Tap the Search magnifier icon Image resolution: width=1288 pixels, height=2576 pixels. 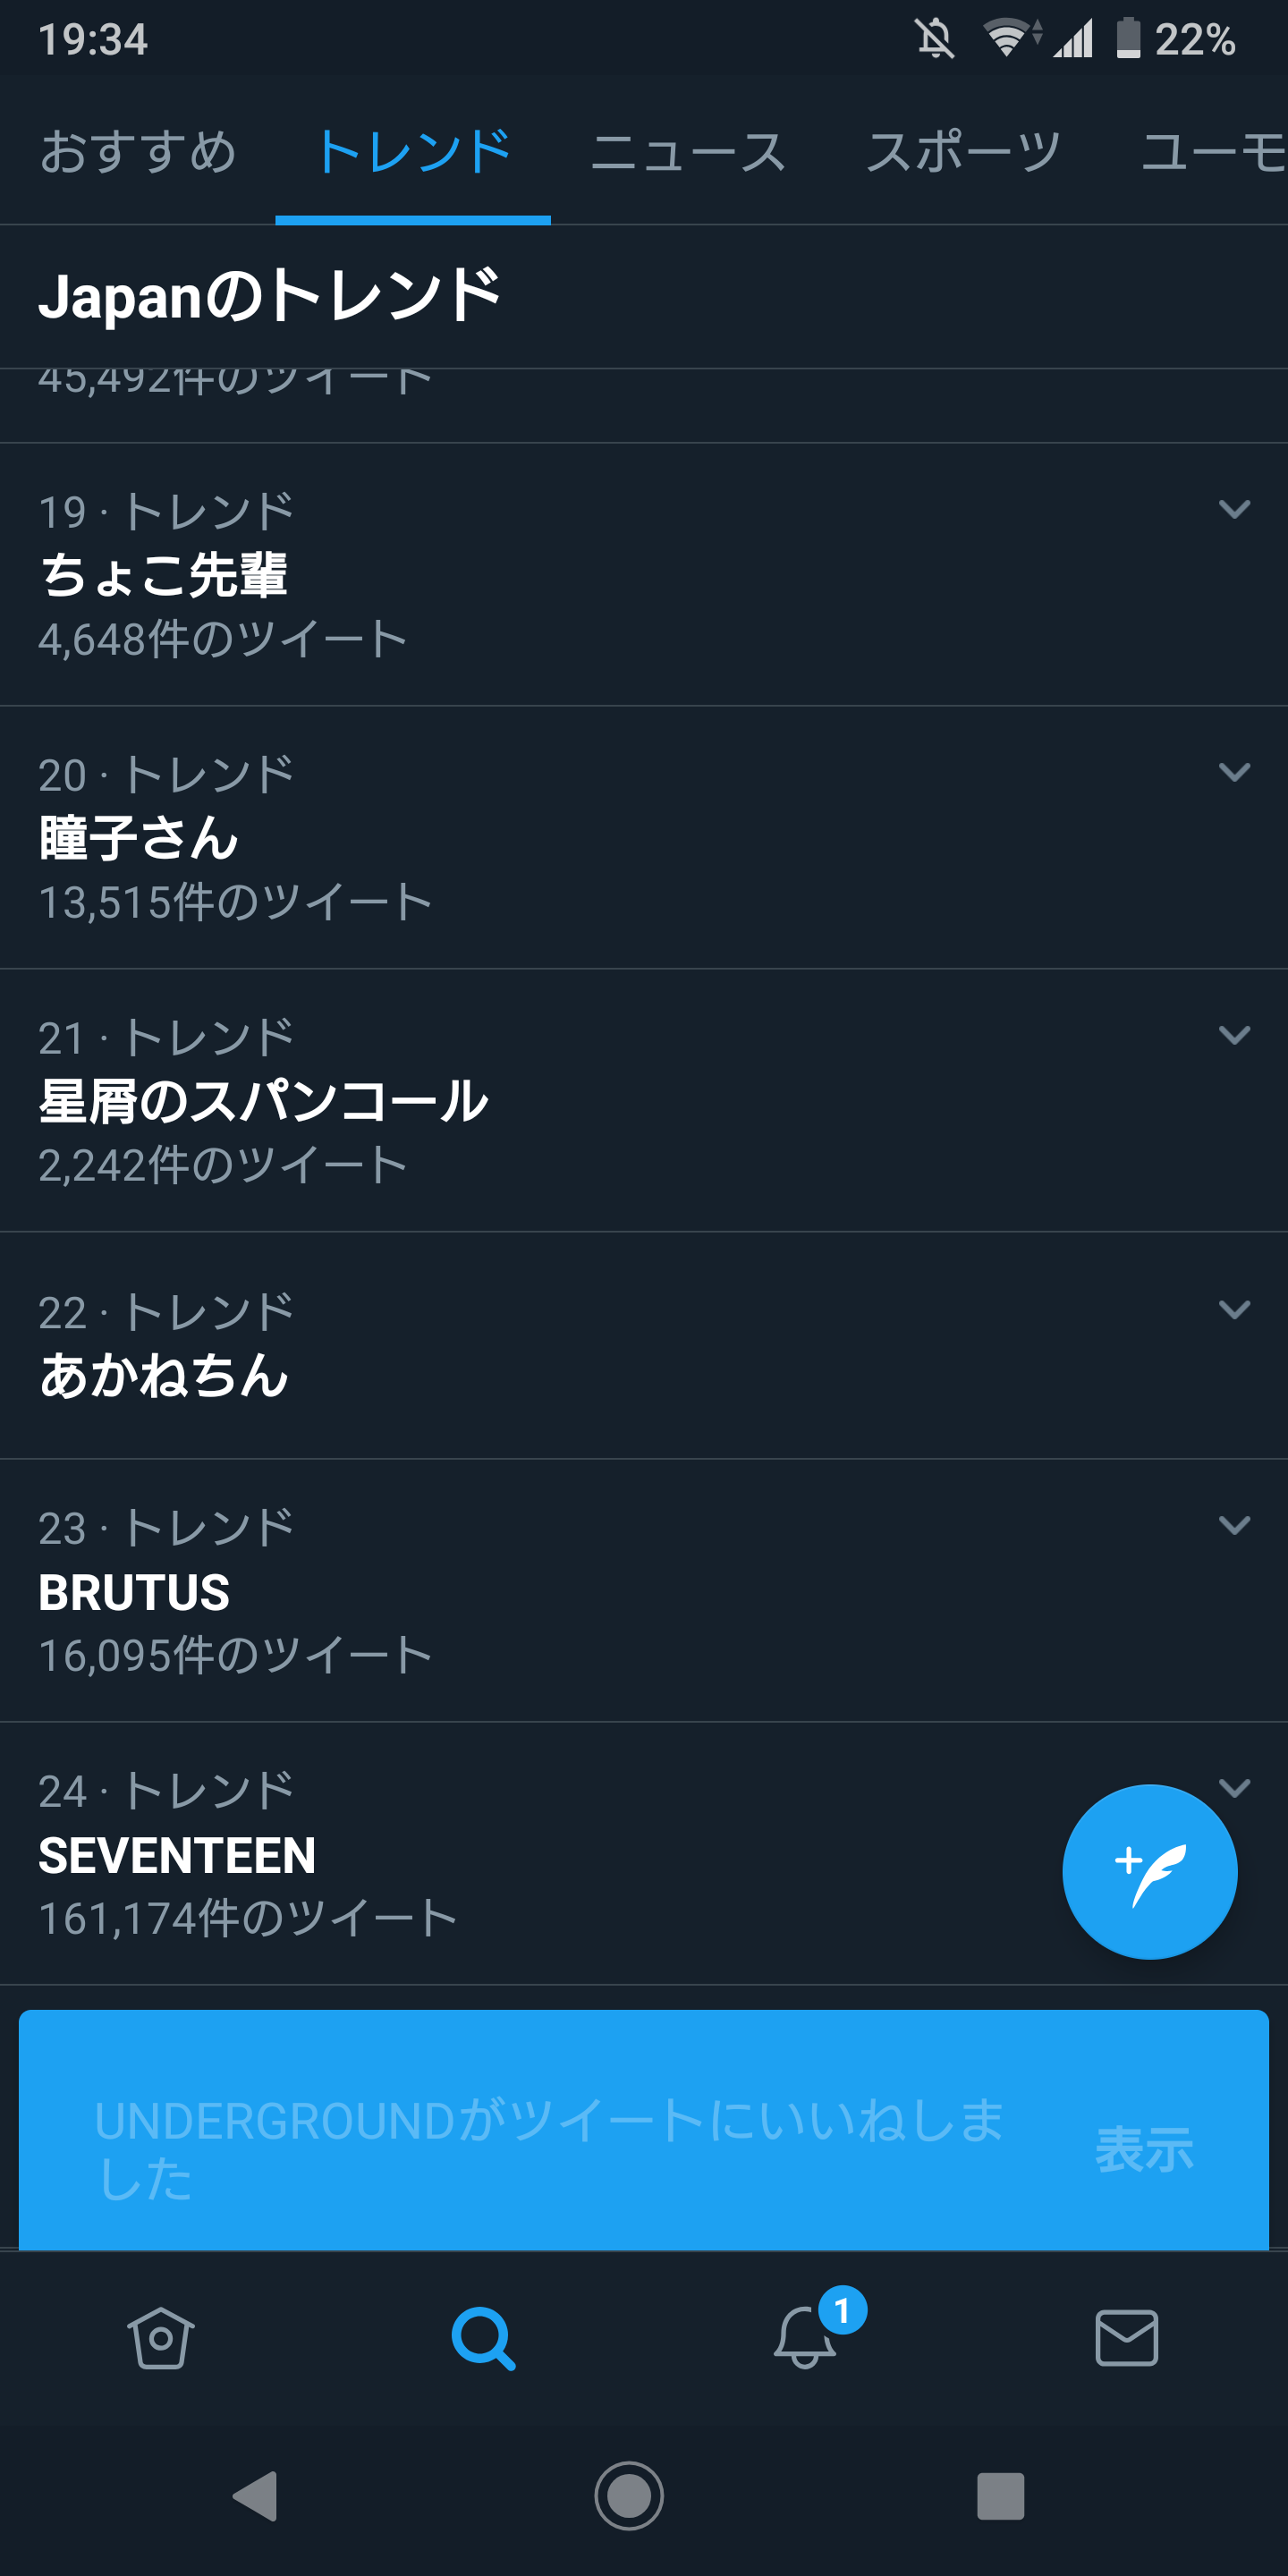483,2338
